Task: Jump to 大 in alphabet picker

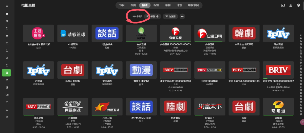Action: point(301,87)
